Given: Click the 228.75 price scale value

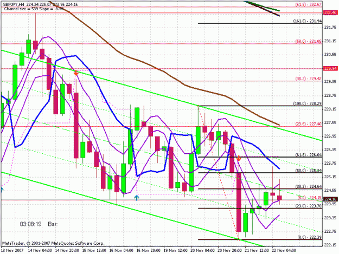Looking at the screenshot, I should [330, 95].
